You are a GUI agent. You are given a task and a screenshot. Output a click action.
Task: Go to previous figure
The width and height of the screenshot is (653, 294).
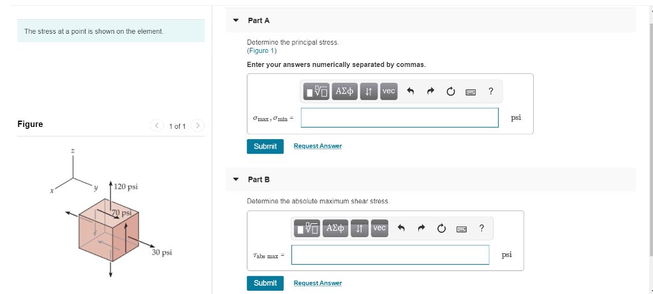tap(157, 125)
